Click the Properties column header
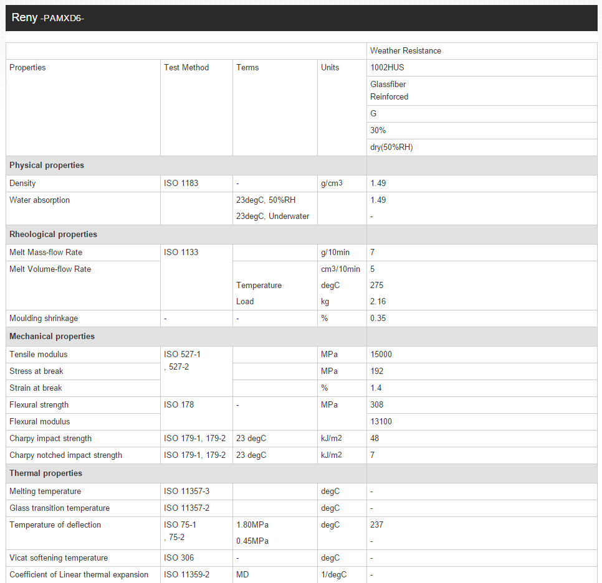The image size is (602, 583). pos(83,108)
